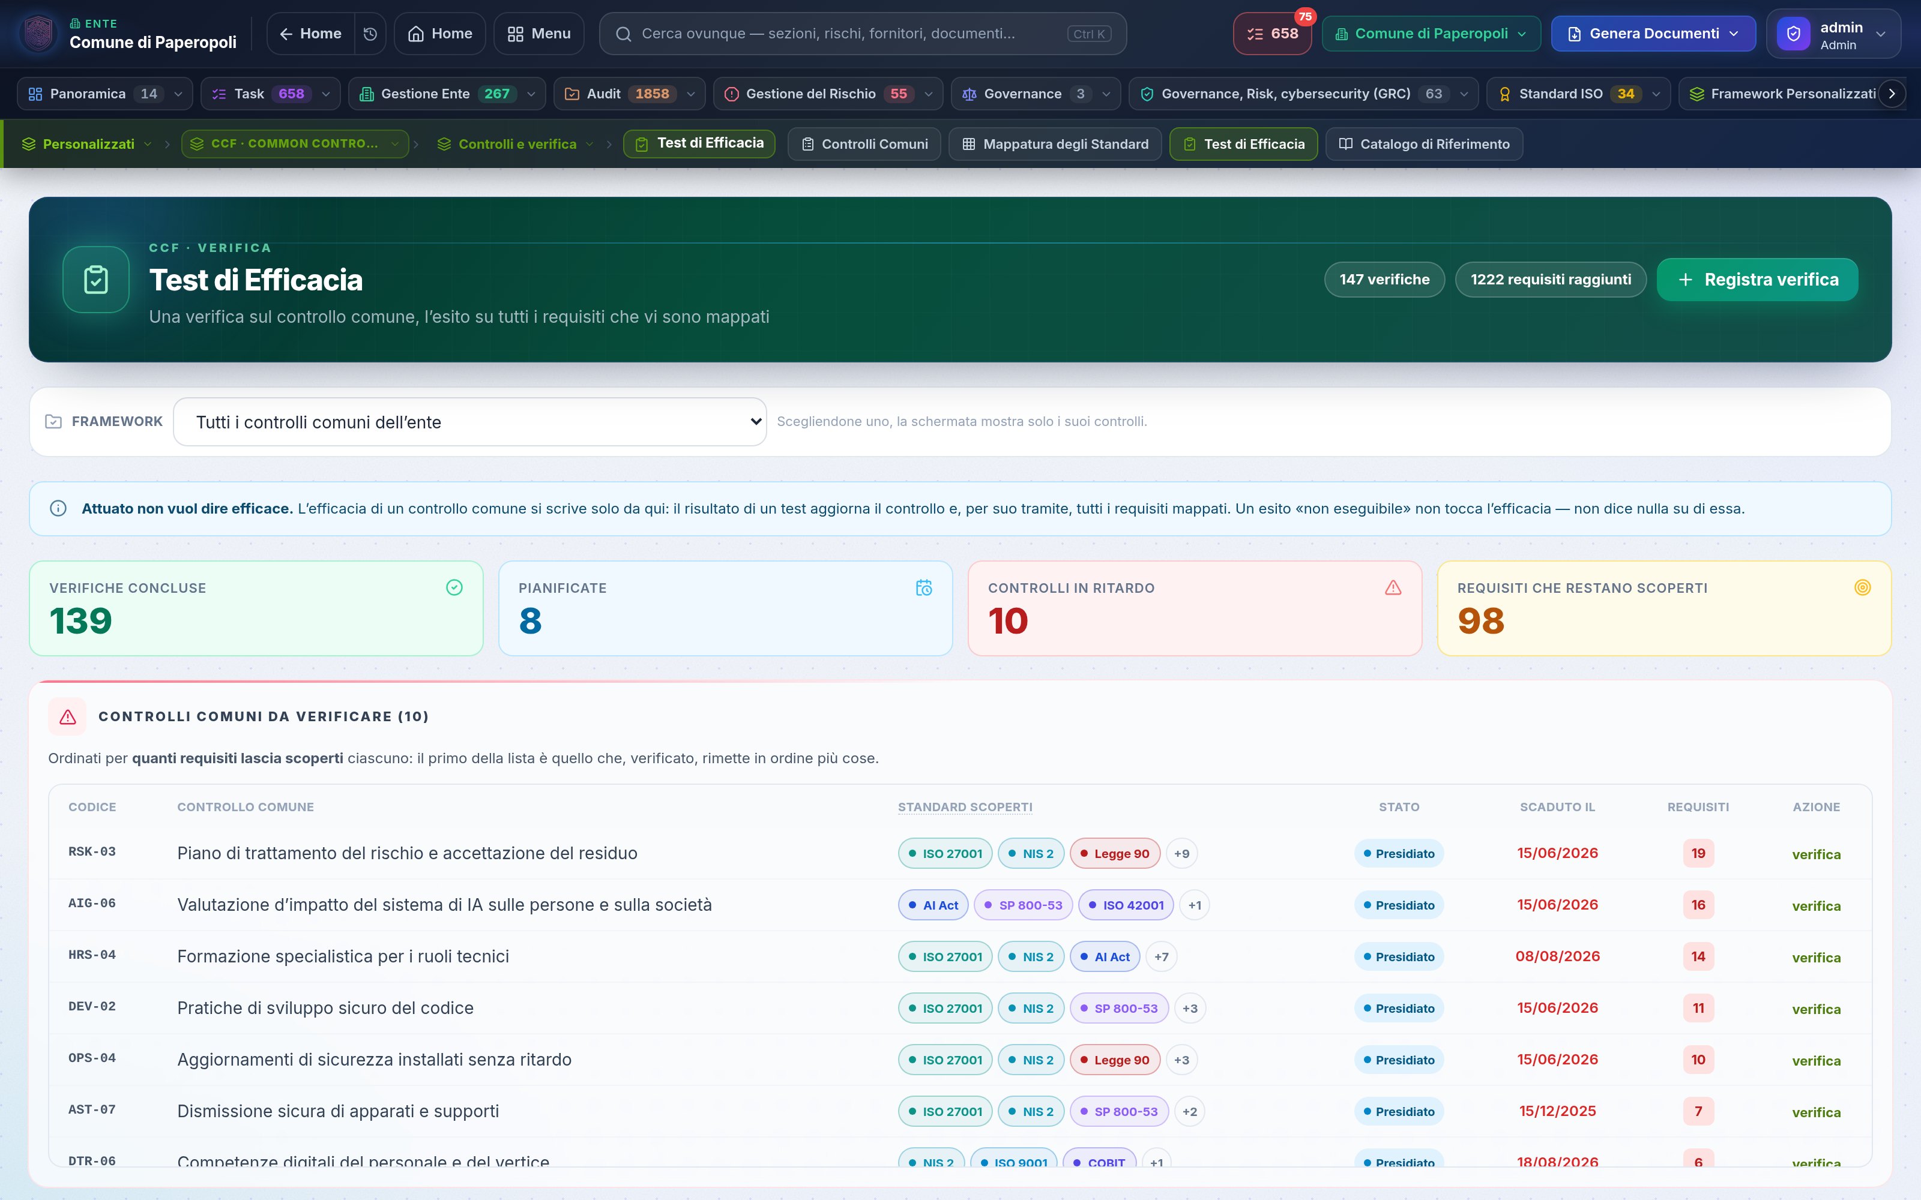Select the active Test di Efficacia tab
This screenshot has height=1200, width=1921.
click(x=1244, y=143)
